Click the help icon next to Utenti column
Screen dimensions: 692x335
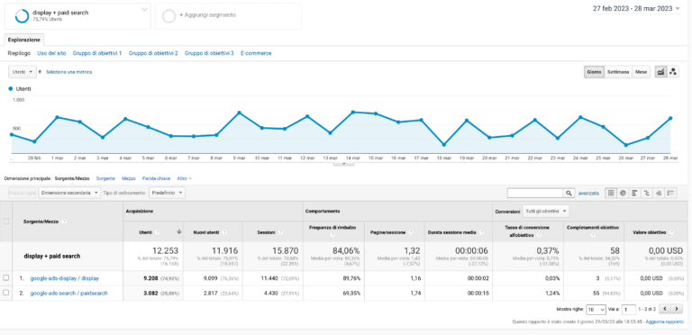click(158, 231)
